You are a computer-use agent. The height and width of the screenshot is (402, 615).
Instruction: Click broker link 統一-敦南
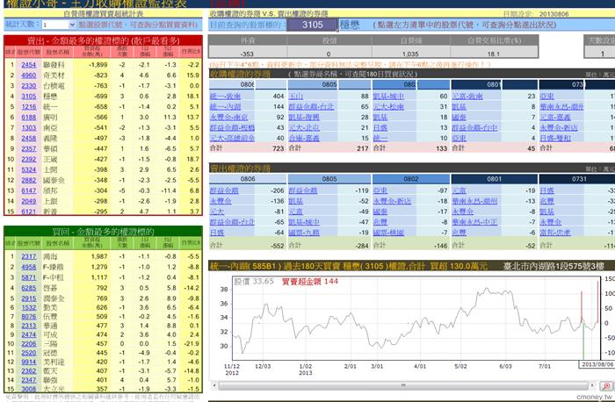pos(225,96)
